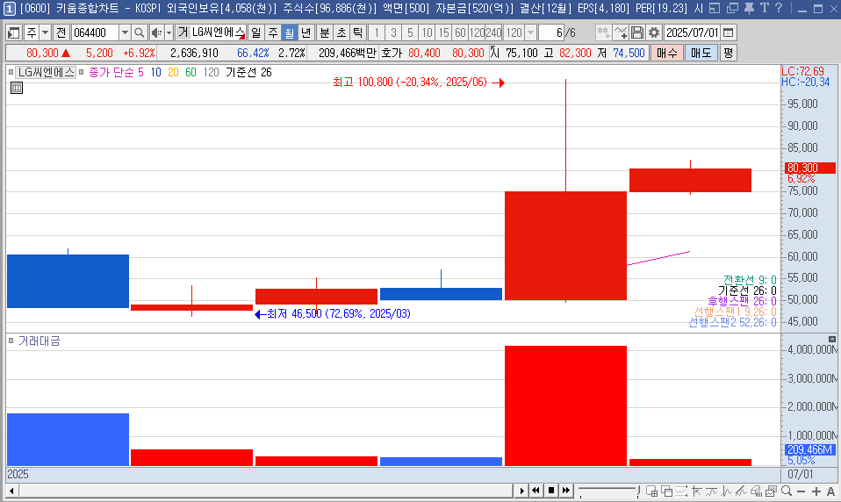Open chart settings gear icon
The height and width of the screenshot is (502, 841).
(x=654, y=32)
